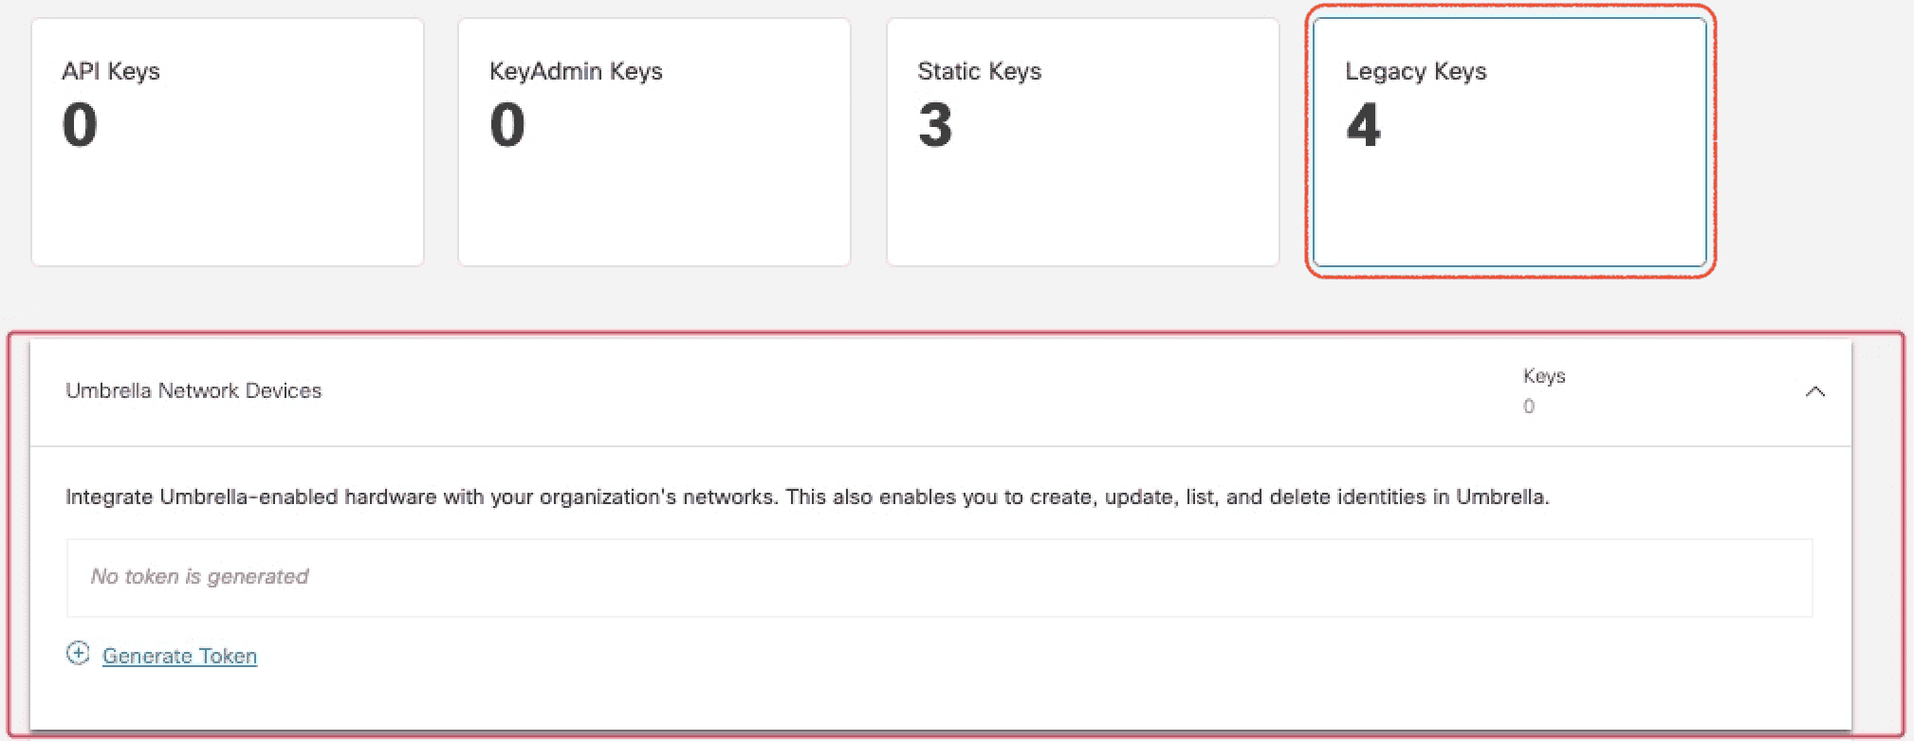Screen dimensions: 1914x741
Task: Click the Umbrella Network Devices heading
Action: [193, 389]
